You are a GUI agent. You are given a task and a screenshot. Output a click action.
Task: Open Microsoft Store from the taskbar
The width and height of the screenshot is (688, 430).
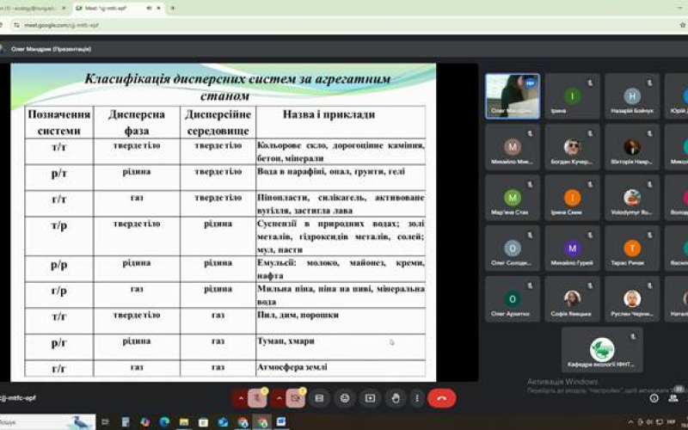coord(203,422)
